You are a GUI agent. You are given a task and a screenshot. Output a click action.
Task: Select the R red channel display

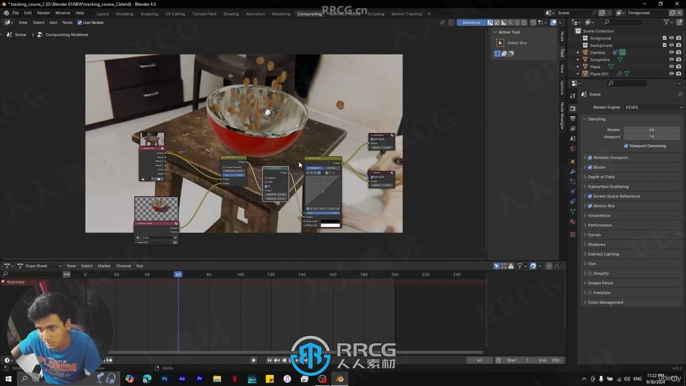coord(511,23)
